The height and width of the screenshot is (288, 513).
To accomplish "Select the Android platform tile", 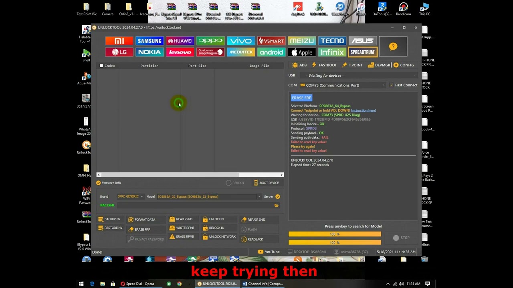I will click(x=271, y=52).
